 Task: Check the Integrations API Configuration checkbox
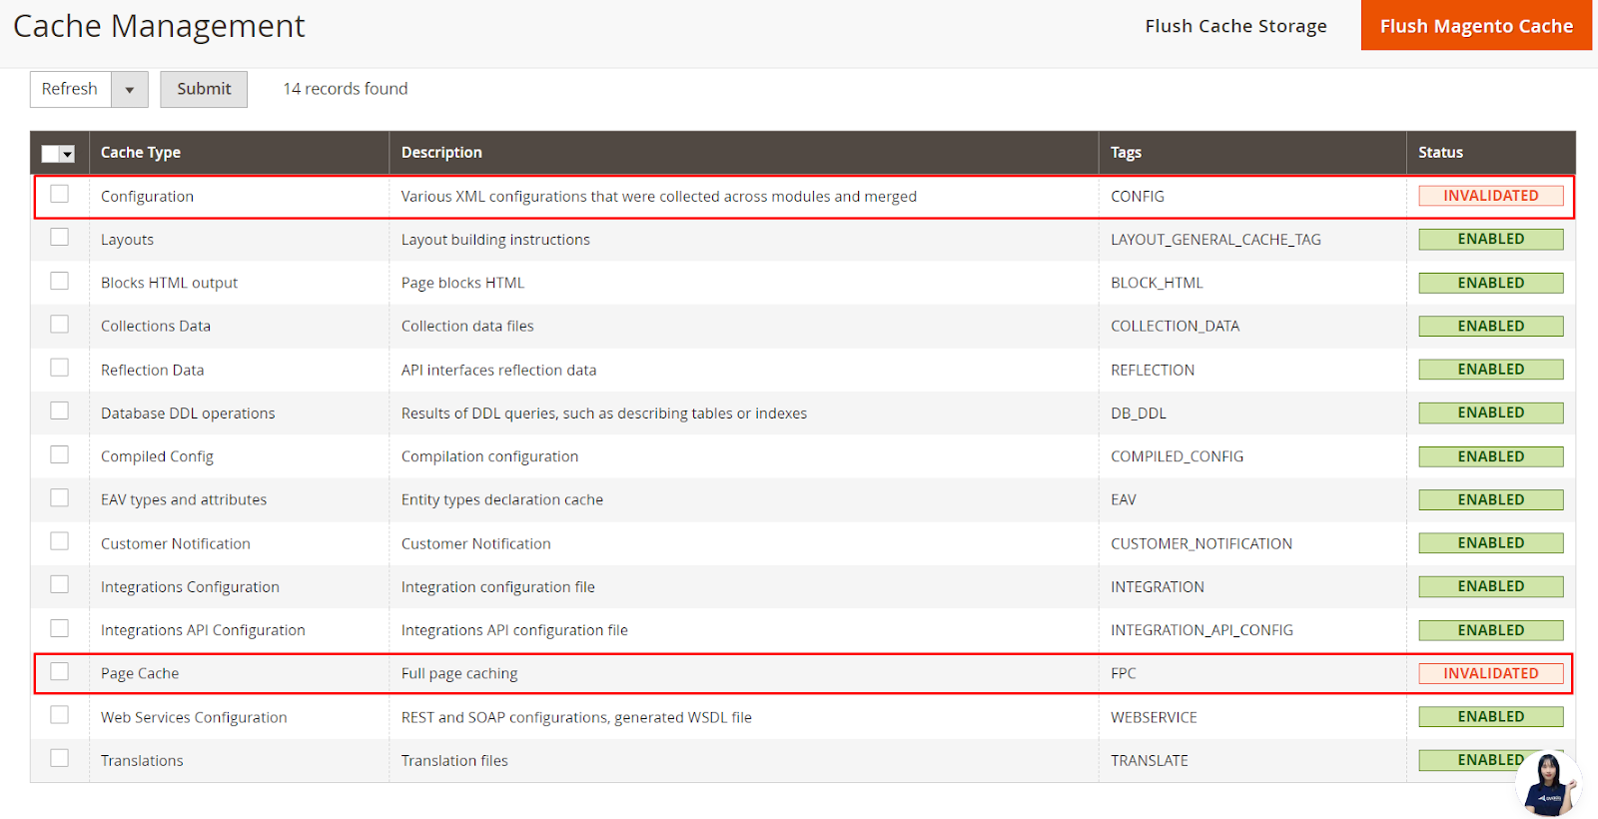60,628
